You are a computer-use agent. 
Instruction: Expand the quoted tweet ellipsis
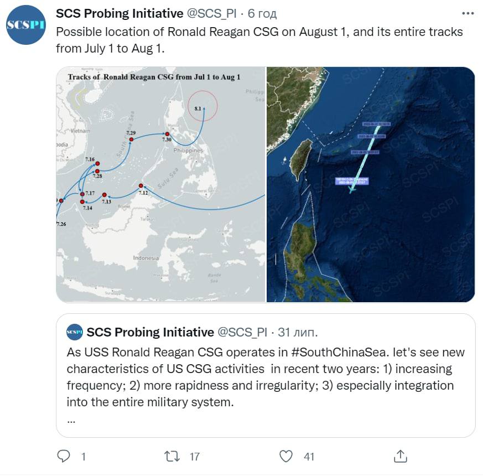pos(71,419)
